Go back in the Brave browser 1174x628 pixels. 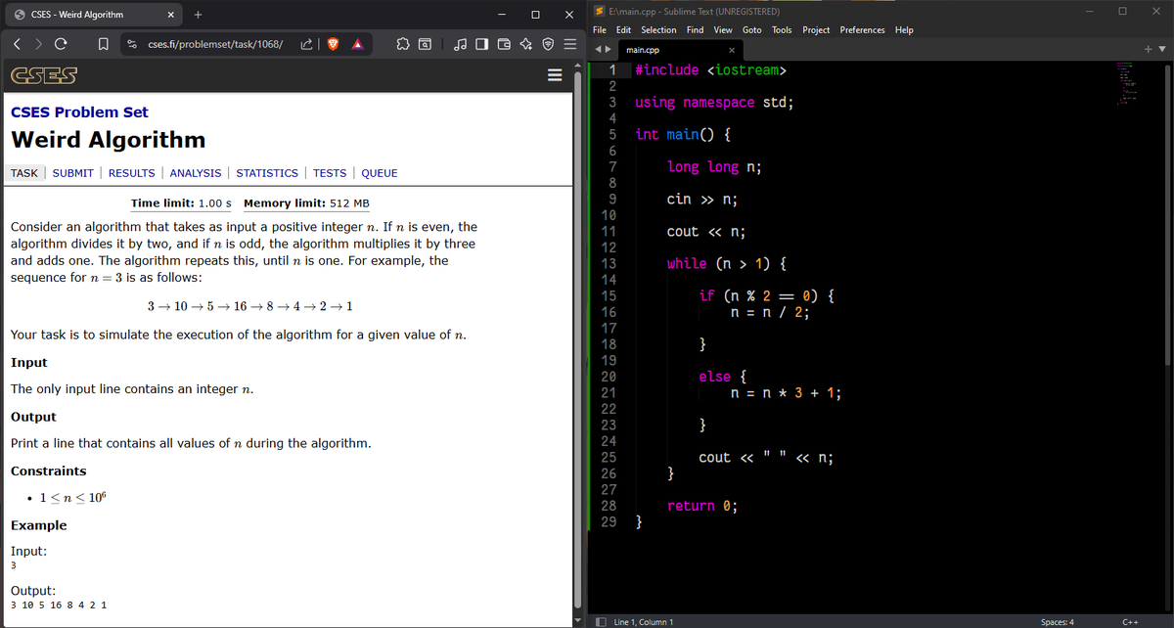(18, 44)
